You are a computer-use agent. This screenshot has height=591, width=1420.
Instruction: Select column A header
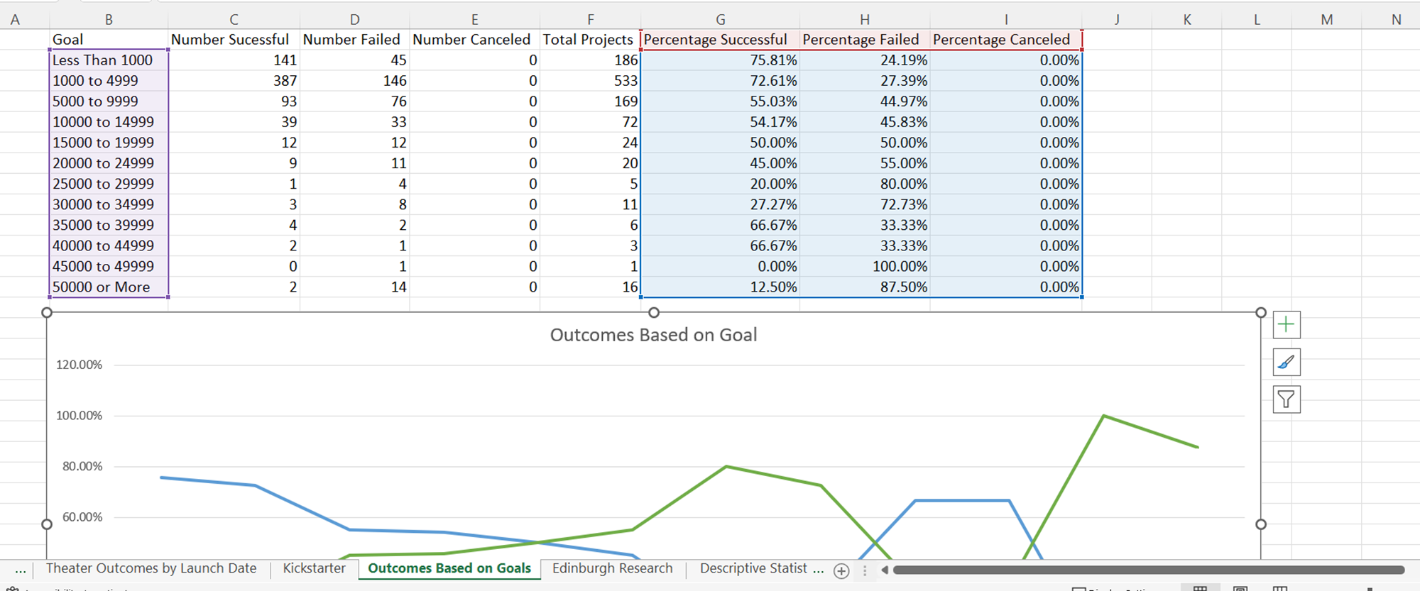(15, 20)
